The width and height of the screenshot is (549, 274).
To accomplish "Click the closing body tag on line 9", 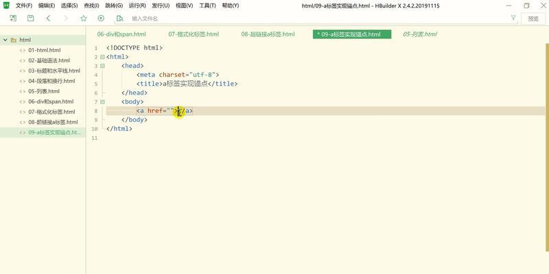I will pyautogui.click(x=134, y=120).
